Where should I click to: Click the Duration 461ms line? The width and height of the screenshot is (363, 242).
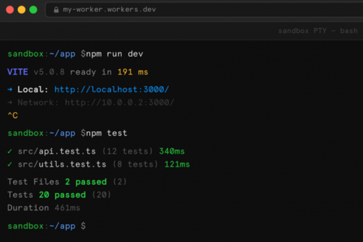pyautogui.click(x=44, y=208)
